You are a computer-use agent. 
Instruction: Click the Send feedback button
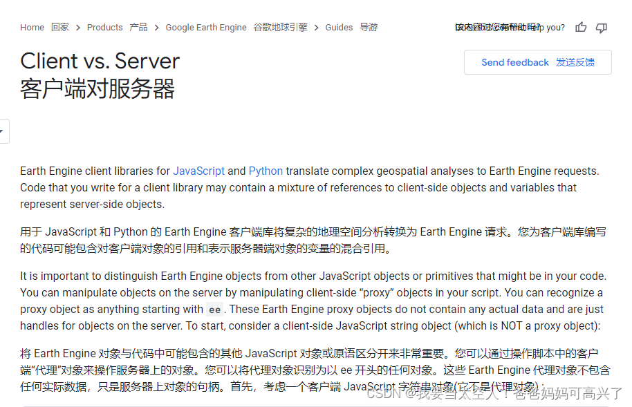tap(538, 62)
